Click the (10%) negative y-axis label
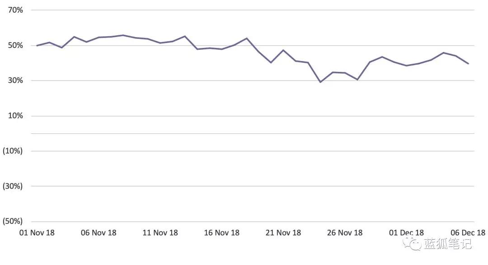Image resolution: width=488 pixels, height=265 pixels. 13,151
